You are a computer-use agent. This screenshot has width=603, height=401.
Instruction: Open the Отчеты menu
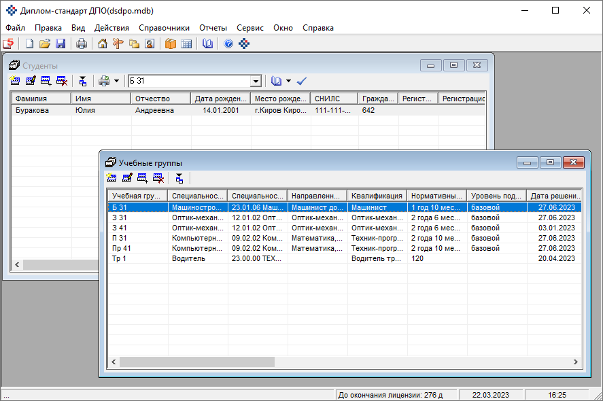coord(213,28)
